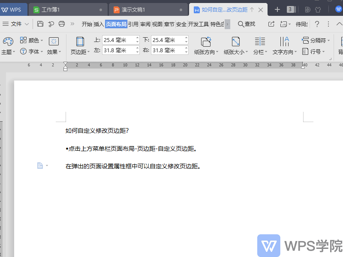Select the 文字方向 text direction tool
Screen dimensions: 343x257
click(x=284, y=46)
